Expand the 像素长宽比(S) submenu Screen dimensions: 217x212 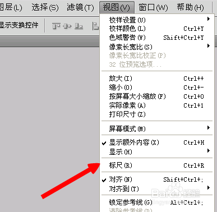coord(157,47)
